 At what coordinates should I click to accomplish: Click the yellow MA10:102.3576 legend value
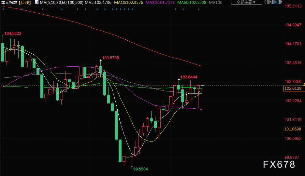[x=129, y=3]
